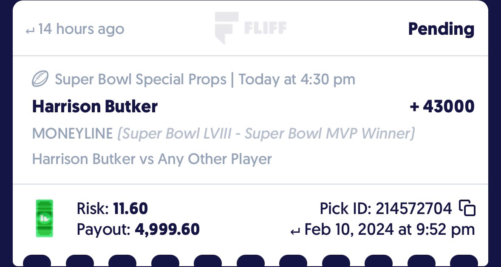501x267 pixels.
Task: Tap the Fliff logo watermark
Action: (x=251, y=28)
